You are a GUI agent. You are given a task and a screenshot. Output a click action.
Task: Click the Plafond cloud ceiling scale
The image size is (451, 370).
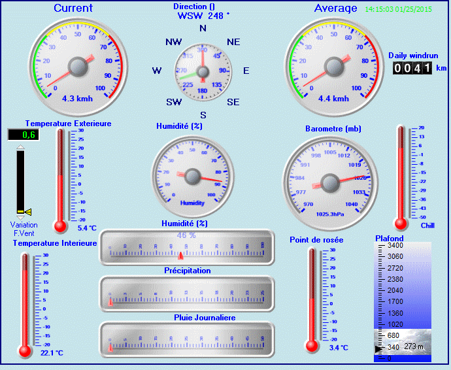tap(402, 301)
